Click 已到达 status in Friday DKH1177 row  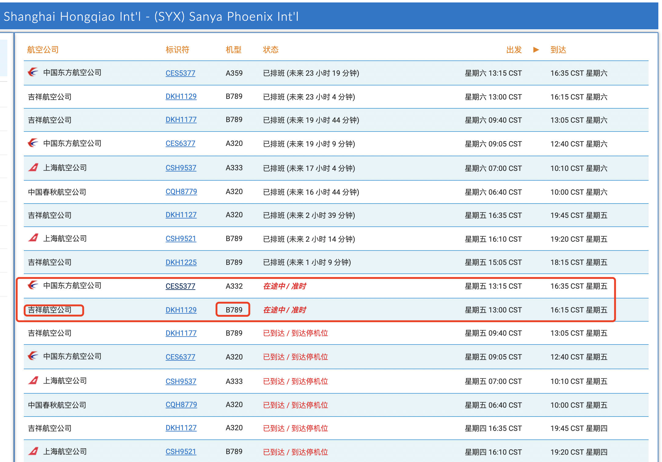coord(296,333)
